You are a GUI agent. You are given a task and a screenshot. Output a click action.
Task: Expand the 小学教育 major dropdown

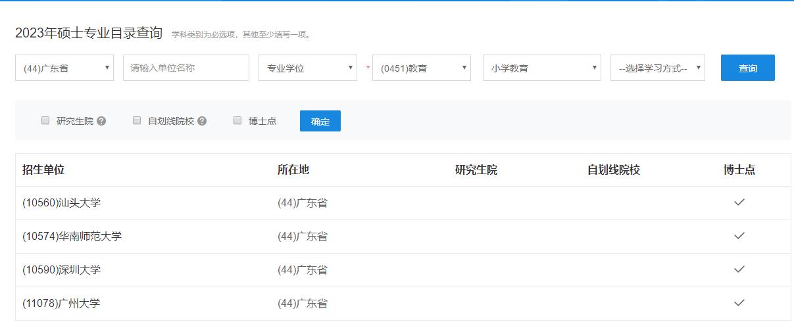click(x=542, y=68)
